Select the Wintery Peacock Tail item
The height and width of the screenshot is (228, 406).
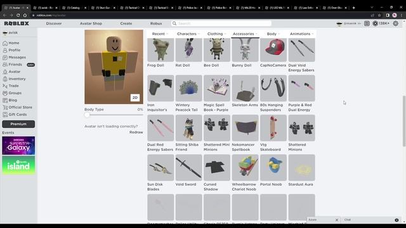point(189,94)
